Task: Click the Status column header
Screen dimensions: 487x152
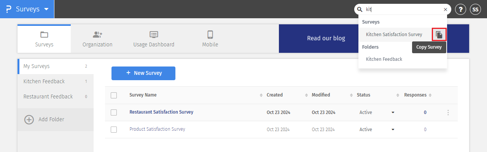Action: pos(363,95)
